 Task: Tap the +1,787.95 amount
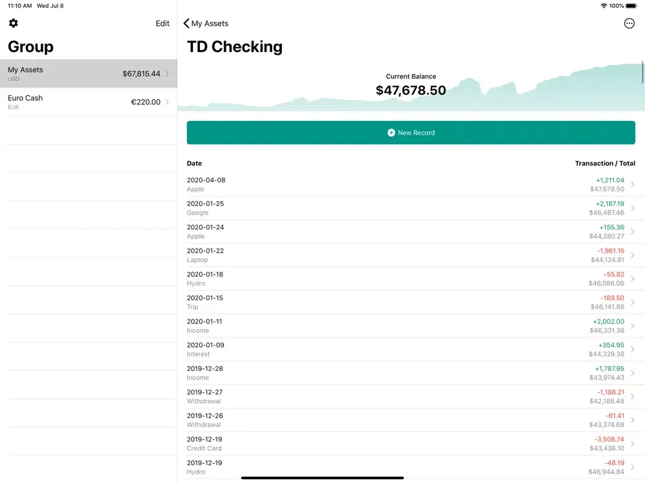(x=610, y=368)
